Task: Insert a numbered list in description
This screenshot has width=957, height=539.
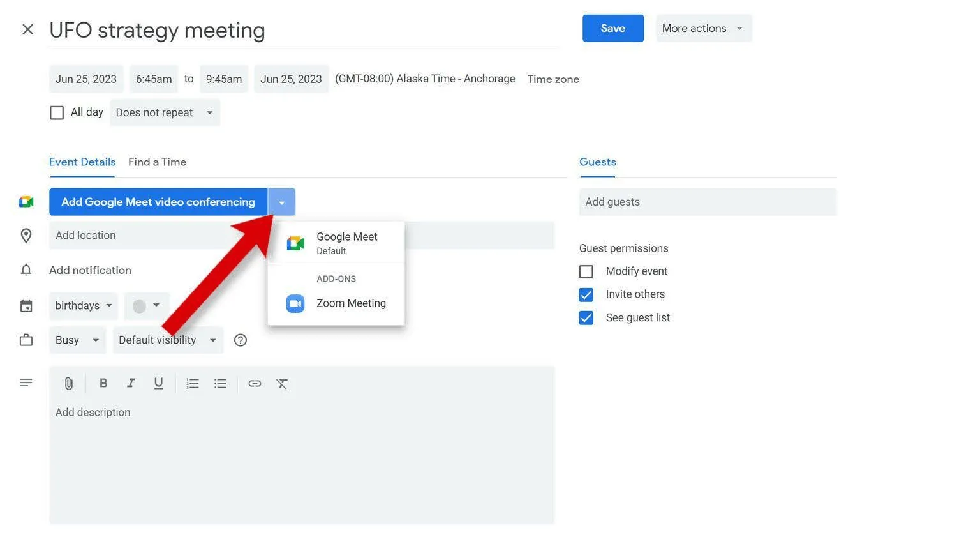Action: (x=193, y=384)
